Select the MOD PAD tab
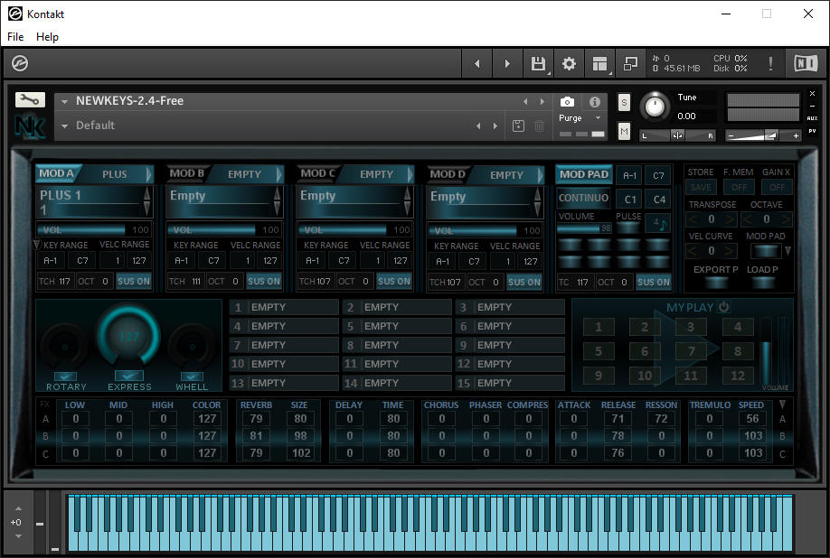Screen dimensions: 830x558 click(584, 174)
